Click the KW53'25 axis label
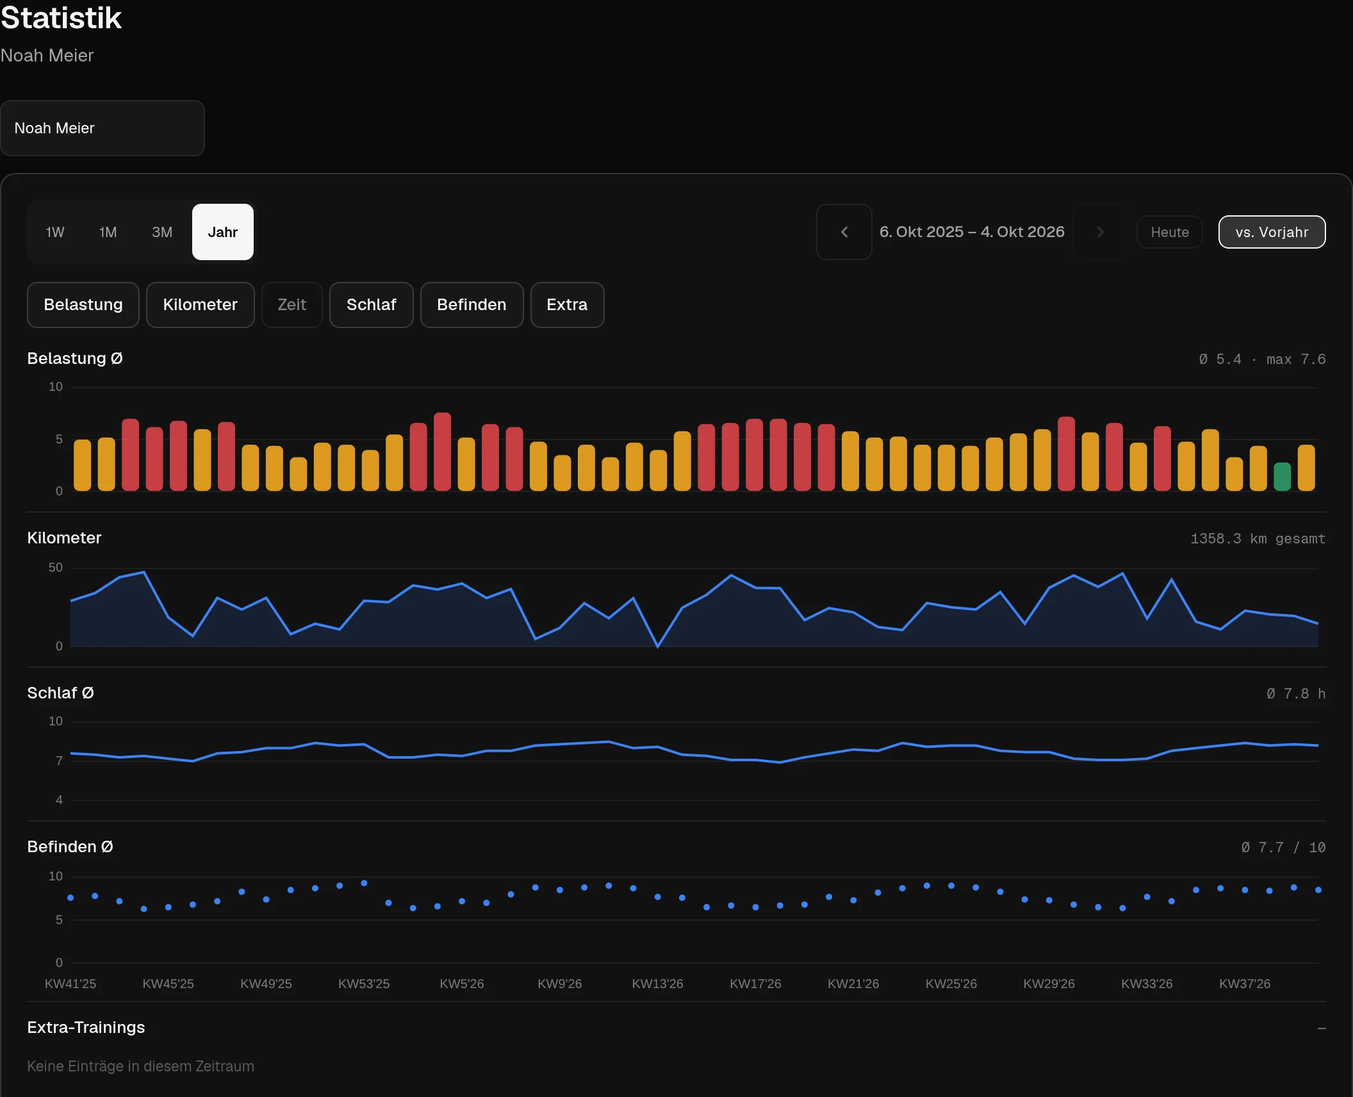This screenshot has width=1353, height=1097. tap(364, 984)
